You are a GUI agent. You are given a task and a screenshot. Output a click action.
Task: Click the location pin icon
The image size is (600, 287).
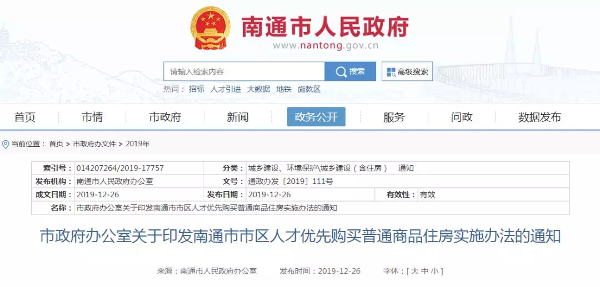click(6, 144)
